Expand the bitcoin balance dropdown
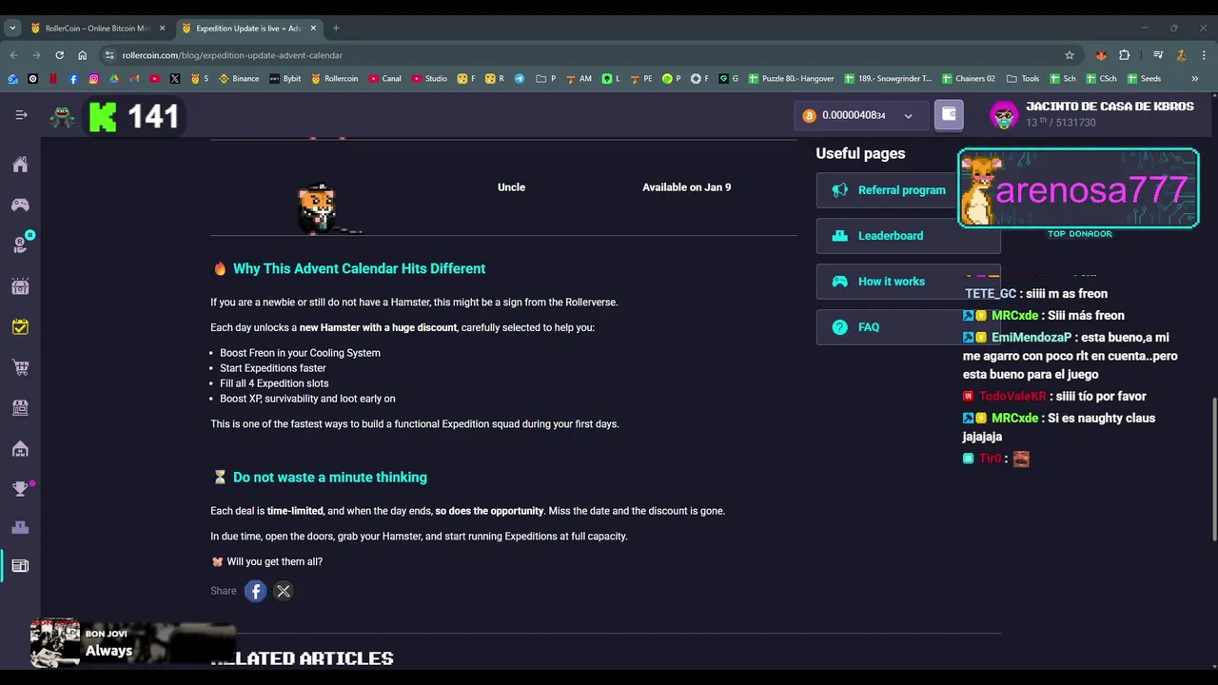The height and width of the screenshot is (685, 1218). [908, 116]
